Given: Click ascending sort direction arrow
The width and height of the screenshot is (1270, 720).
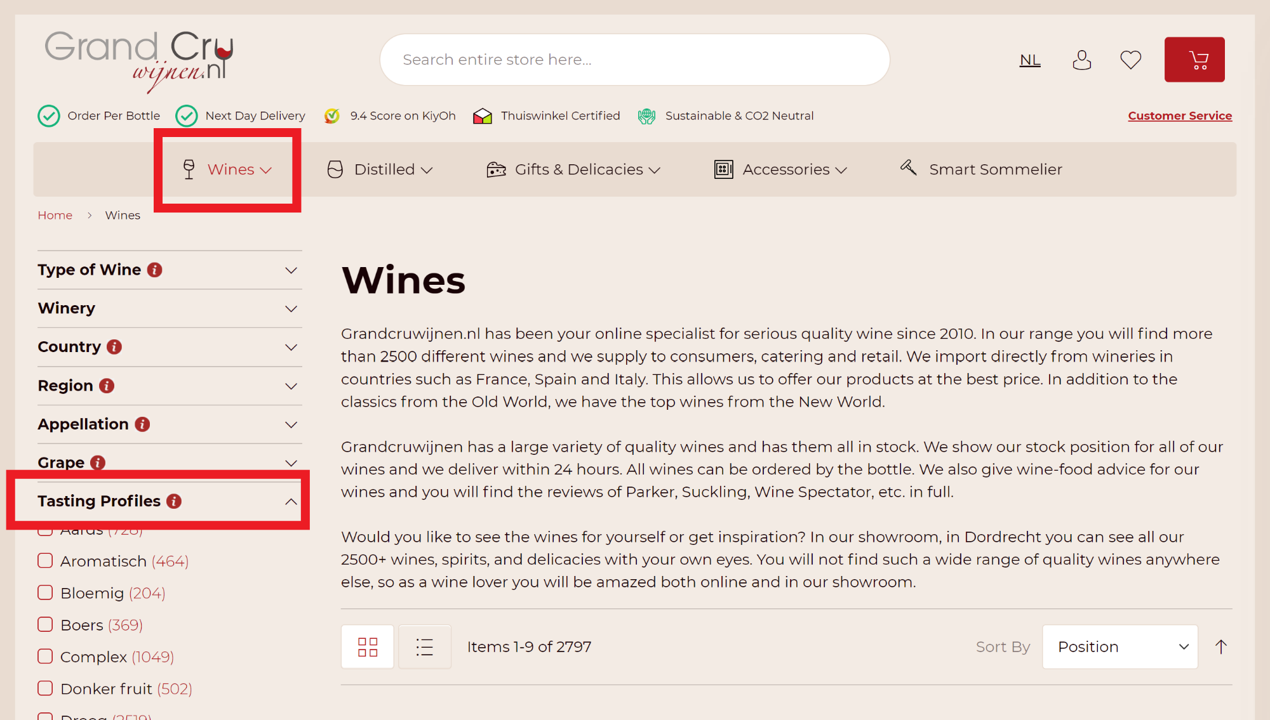Looking at the screenshot, I should 1220,646.
